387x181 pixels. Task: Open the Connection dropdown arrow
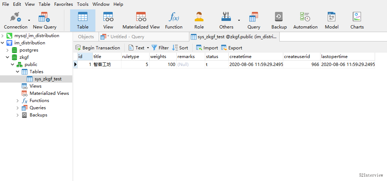[x=29, y=21]
